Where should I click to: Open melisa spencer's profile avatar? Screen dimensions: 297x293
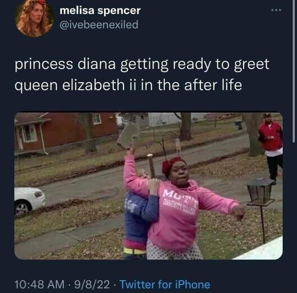tap(34, 18)
